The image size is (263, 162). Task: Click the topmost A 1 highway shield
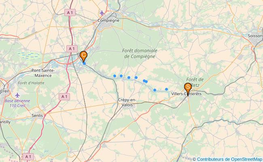tap(70, 12)
